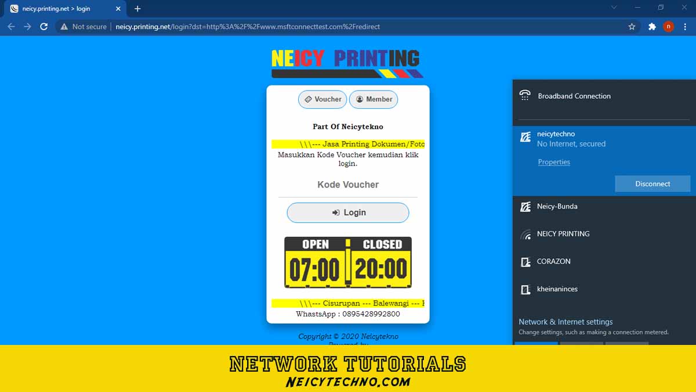Click the Not secure warning icon
This screenshot has width=696, height=392.
point(64,27)
